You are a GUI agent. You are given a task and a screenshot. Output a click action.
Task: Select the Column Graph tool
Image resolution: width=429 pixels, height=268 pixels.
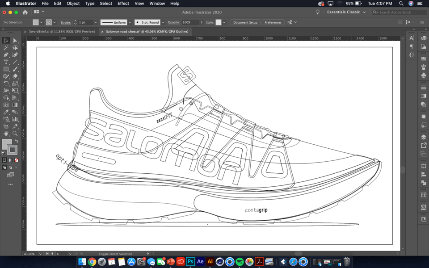pos(15,119)
